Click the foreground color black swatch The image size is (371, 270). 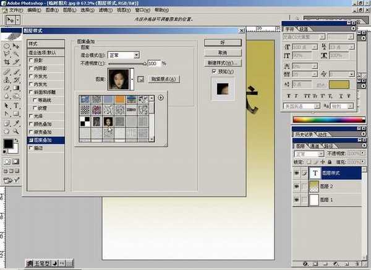[7, 145]
